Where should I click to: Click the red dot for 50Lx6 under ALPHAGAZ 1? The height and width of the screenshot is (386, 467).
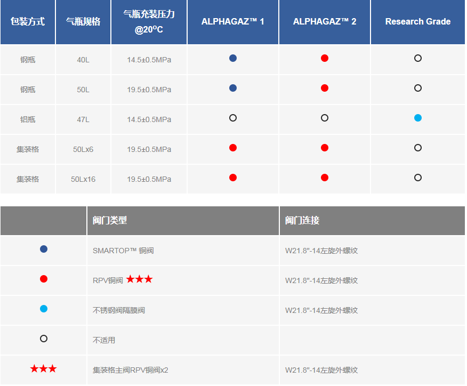click(x=233, y=148)
